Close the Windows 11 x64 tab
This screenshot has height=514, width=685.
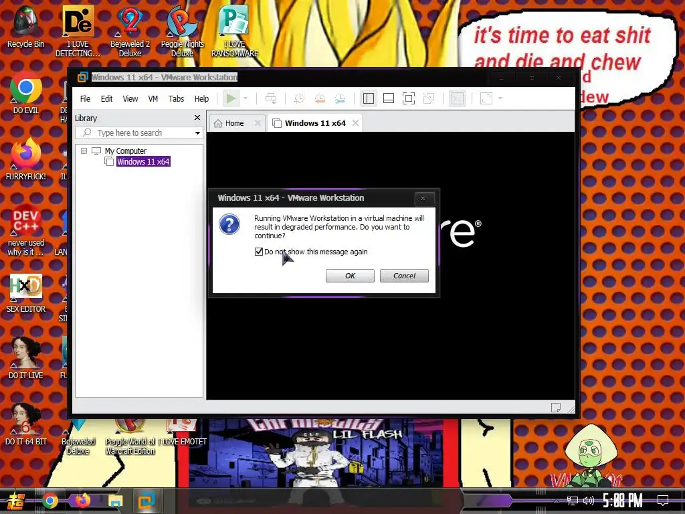point(356,123)
